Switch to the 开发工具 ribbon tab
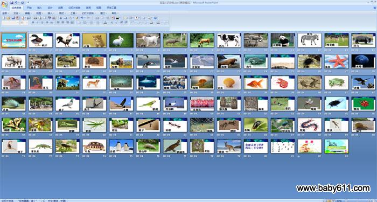The width and height of the screenshot is (377, 202). click(x=111, y=8)
